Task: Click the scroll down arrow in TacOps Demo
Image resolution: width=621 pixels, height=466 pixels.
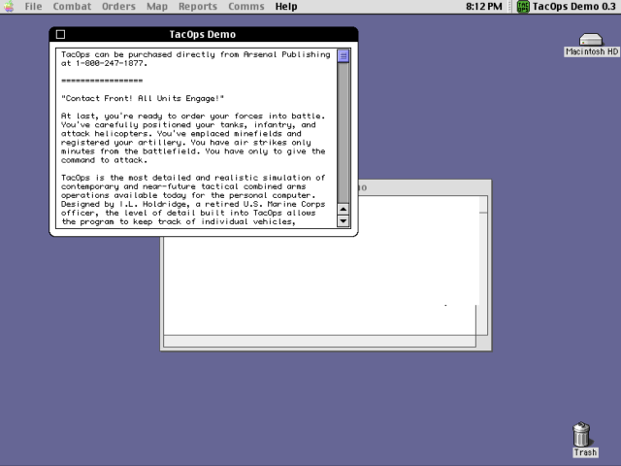Action: pos(343,221)
